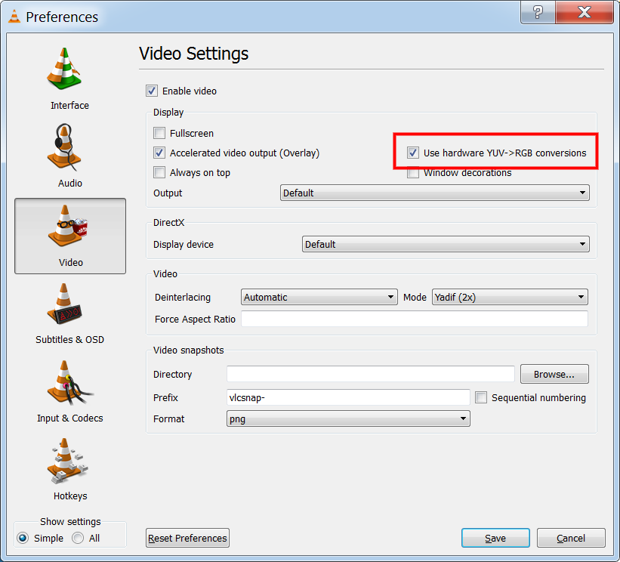The width and height of the screenshot is (620, 562).
Task: Toggle Accelerated video output (Overlay) checkbox
Action: coord(159,153)
